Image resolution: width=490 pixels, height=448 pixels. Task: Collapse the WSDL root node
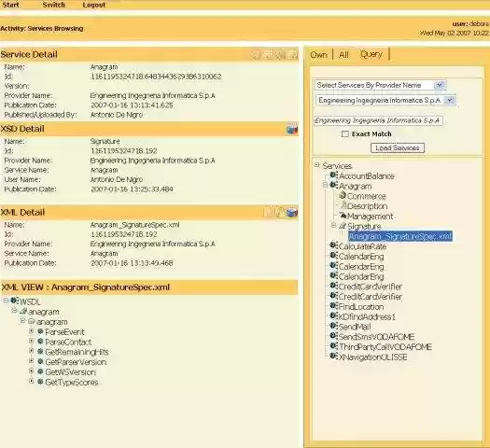[x=6, y=301]
